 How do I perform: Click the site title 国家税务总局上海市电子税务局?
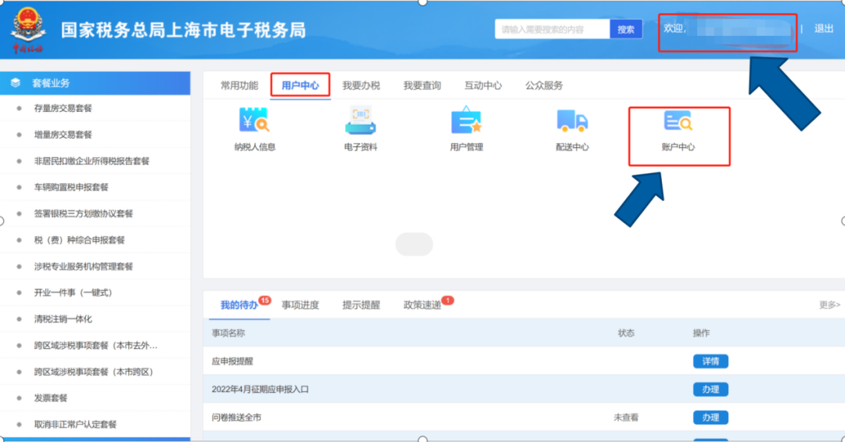point(183,31)
